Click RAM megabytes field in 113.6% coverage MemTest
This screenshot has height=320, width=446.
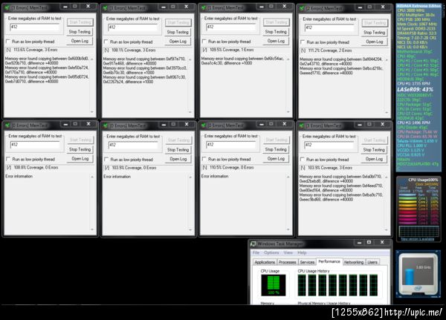click(x=35, y=27)
